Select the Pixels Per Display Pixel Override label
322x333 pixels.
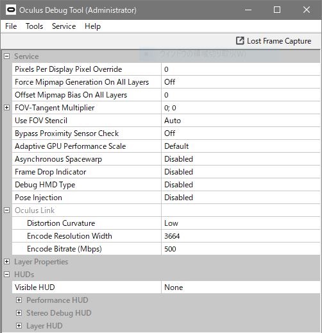pyautogui.click(x=69, y=69)
